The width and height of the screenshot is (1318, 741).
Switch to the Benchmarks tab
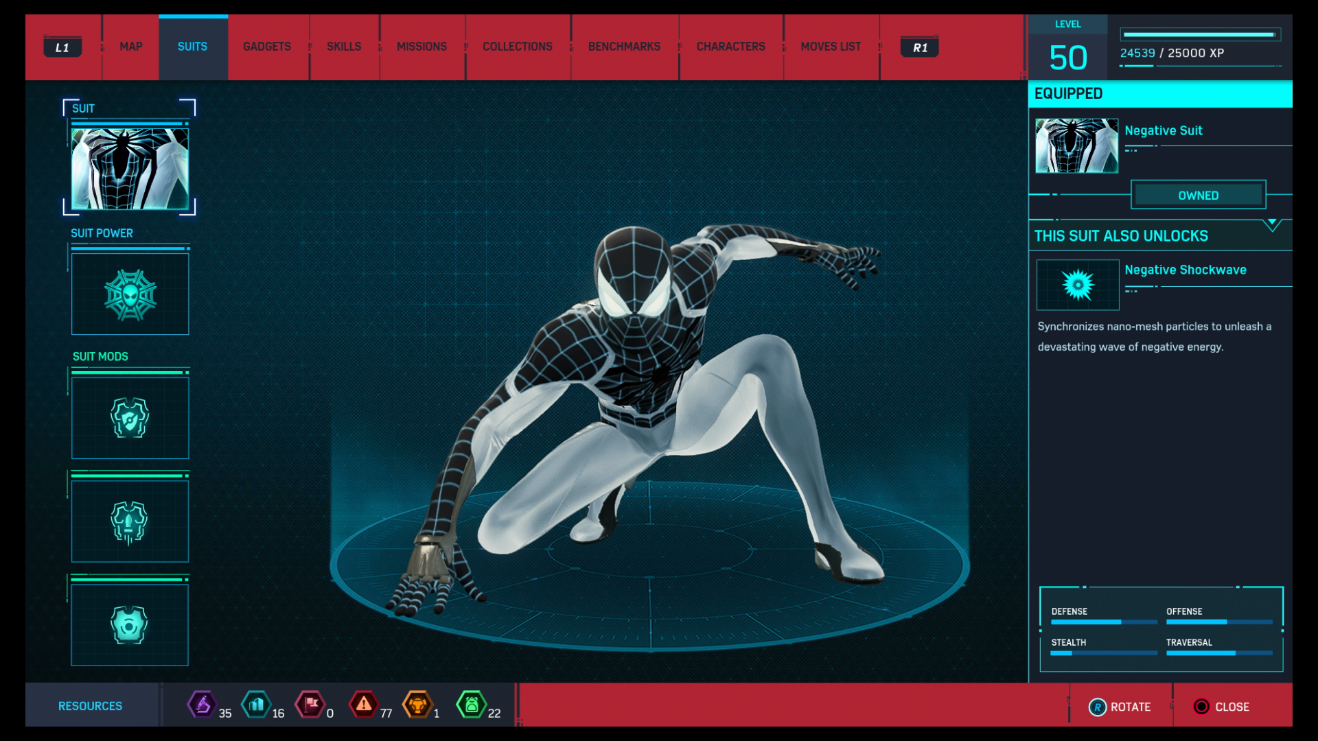pos(624,47)
